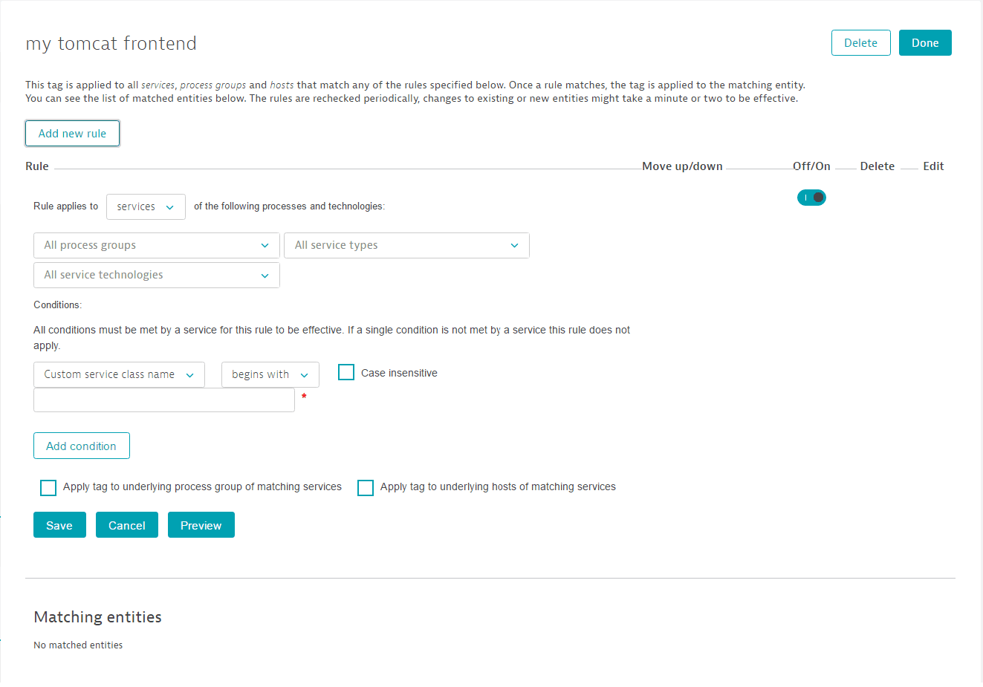
Task: Click the Preview button
Action: point(201,525)
